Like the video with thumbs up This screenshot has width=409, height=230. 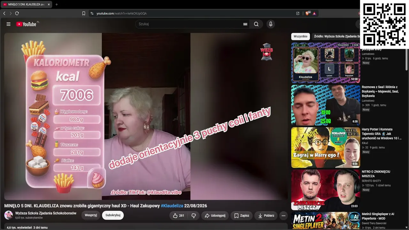coord(179,216)
